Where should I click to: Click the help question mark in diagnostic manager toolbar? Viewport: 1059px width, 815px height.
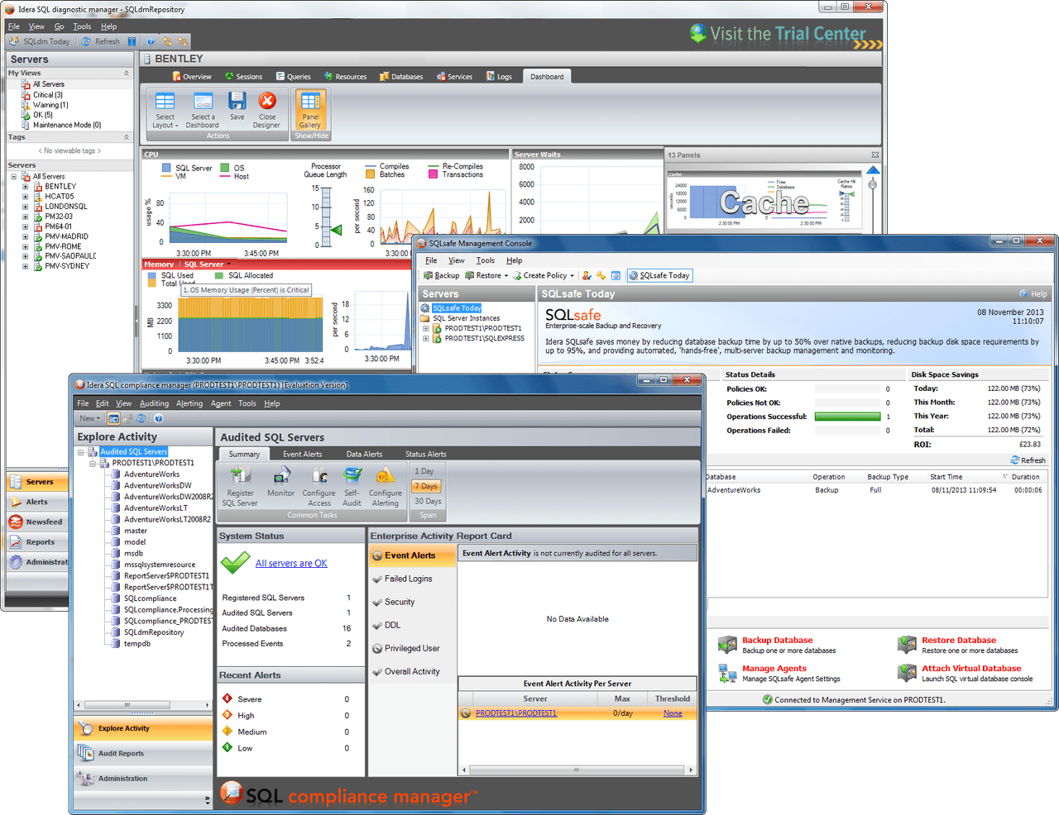point(151,41)
